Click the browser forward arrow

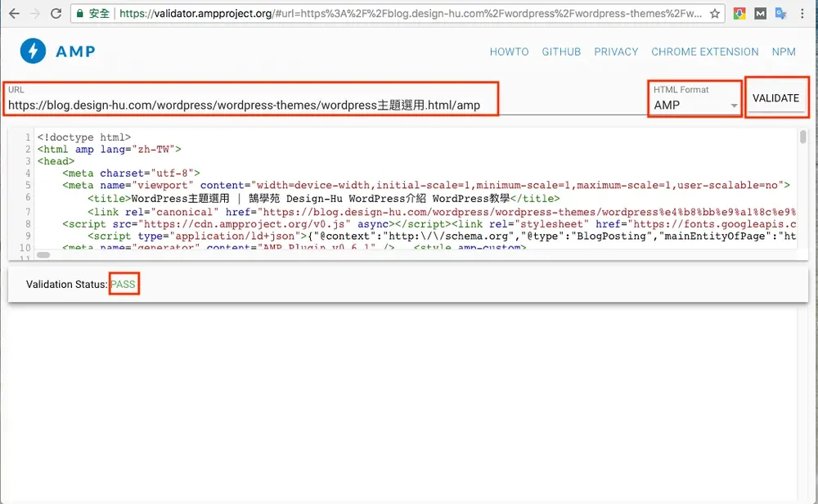click(34, 14)
